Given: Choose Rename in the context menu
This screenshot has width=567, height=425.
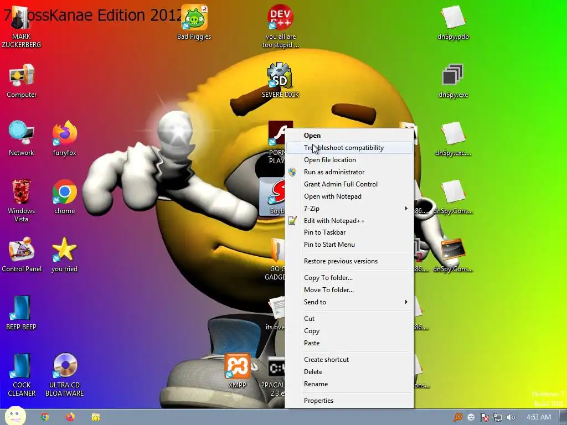Looking at the screenshot, I should click(349, 384).
